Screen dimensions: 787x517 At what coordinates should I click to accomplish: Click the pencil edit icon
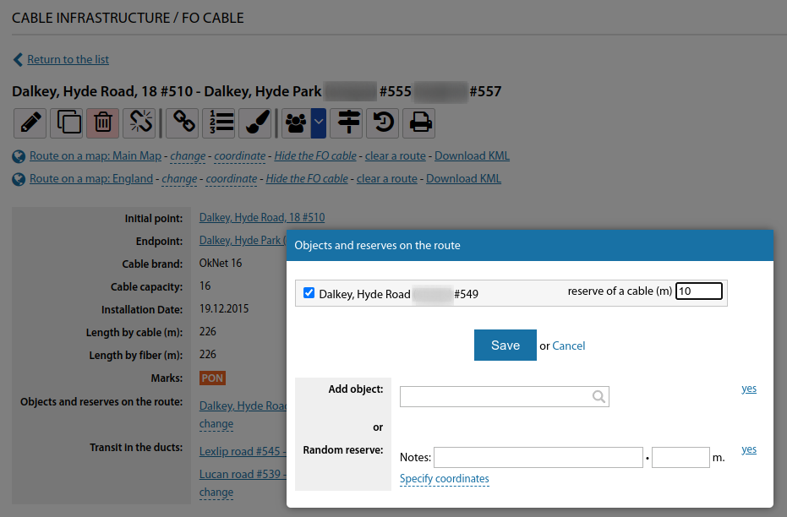pos(30,123)
